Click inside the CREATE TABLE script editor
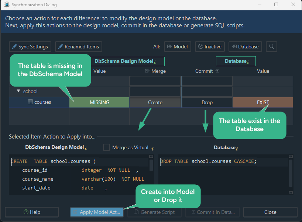Screen dimensions: 302x222 point(79,174)
